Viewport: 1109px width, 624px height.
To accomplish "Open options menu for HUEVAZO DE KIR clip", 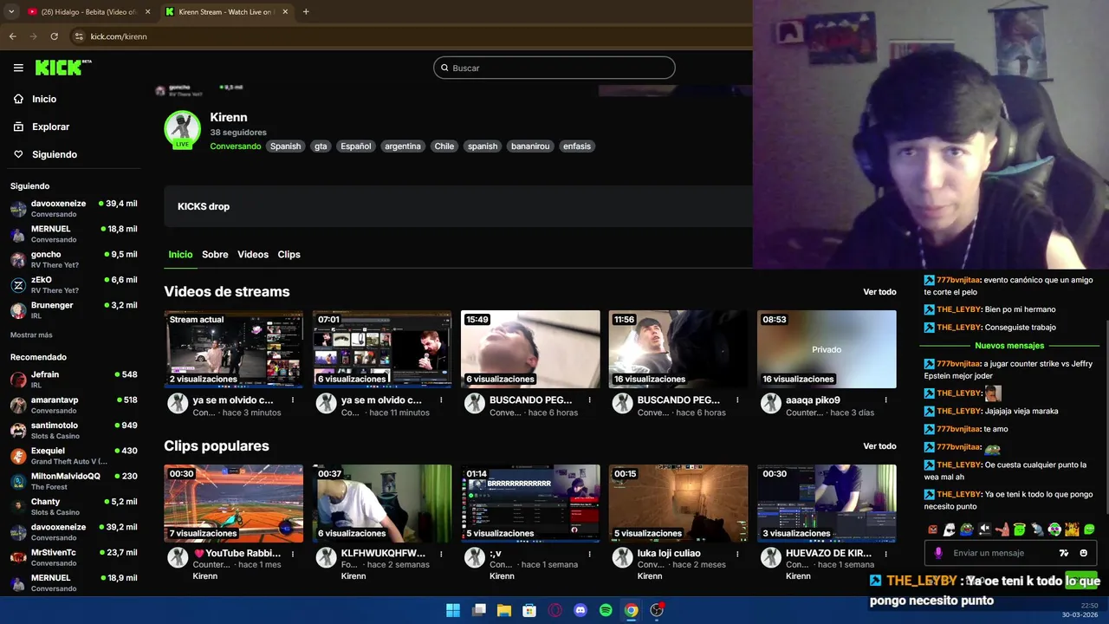I will click(885, 553).
